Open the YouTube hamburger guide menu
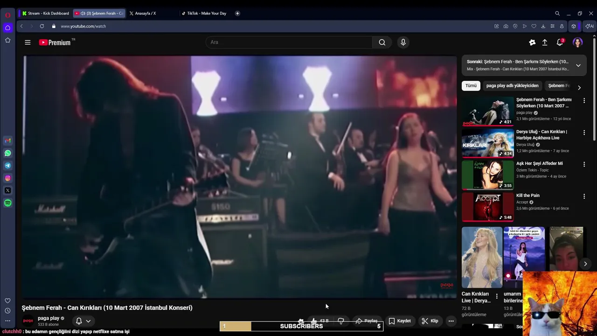This screenshot has width=597, height=336. tap(28, 42)
